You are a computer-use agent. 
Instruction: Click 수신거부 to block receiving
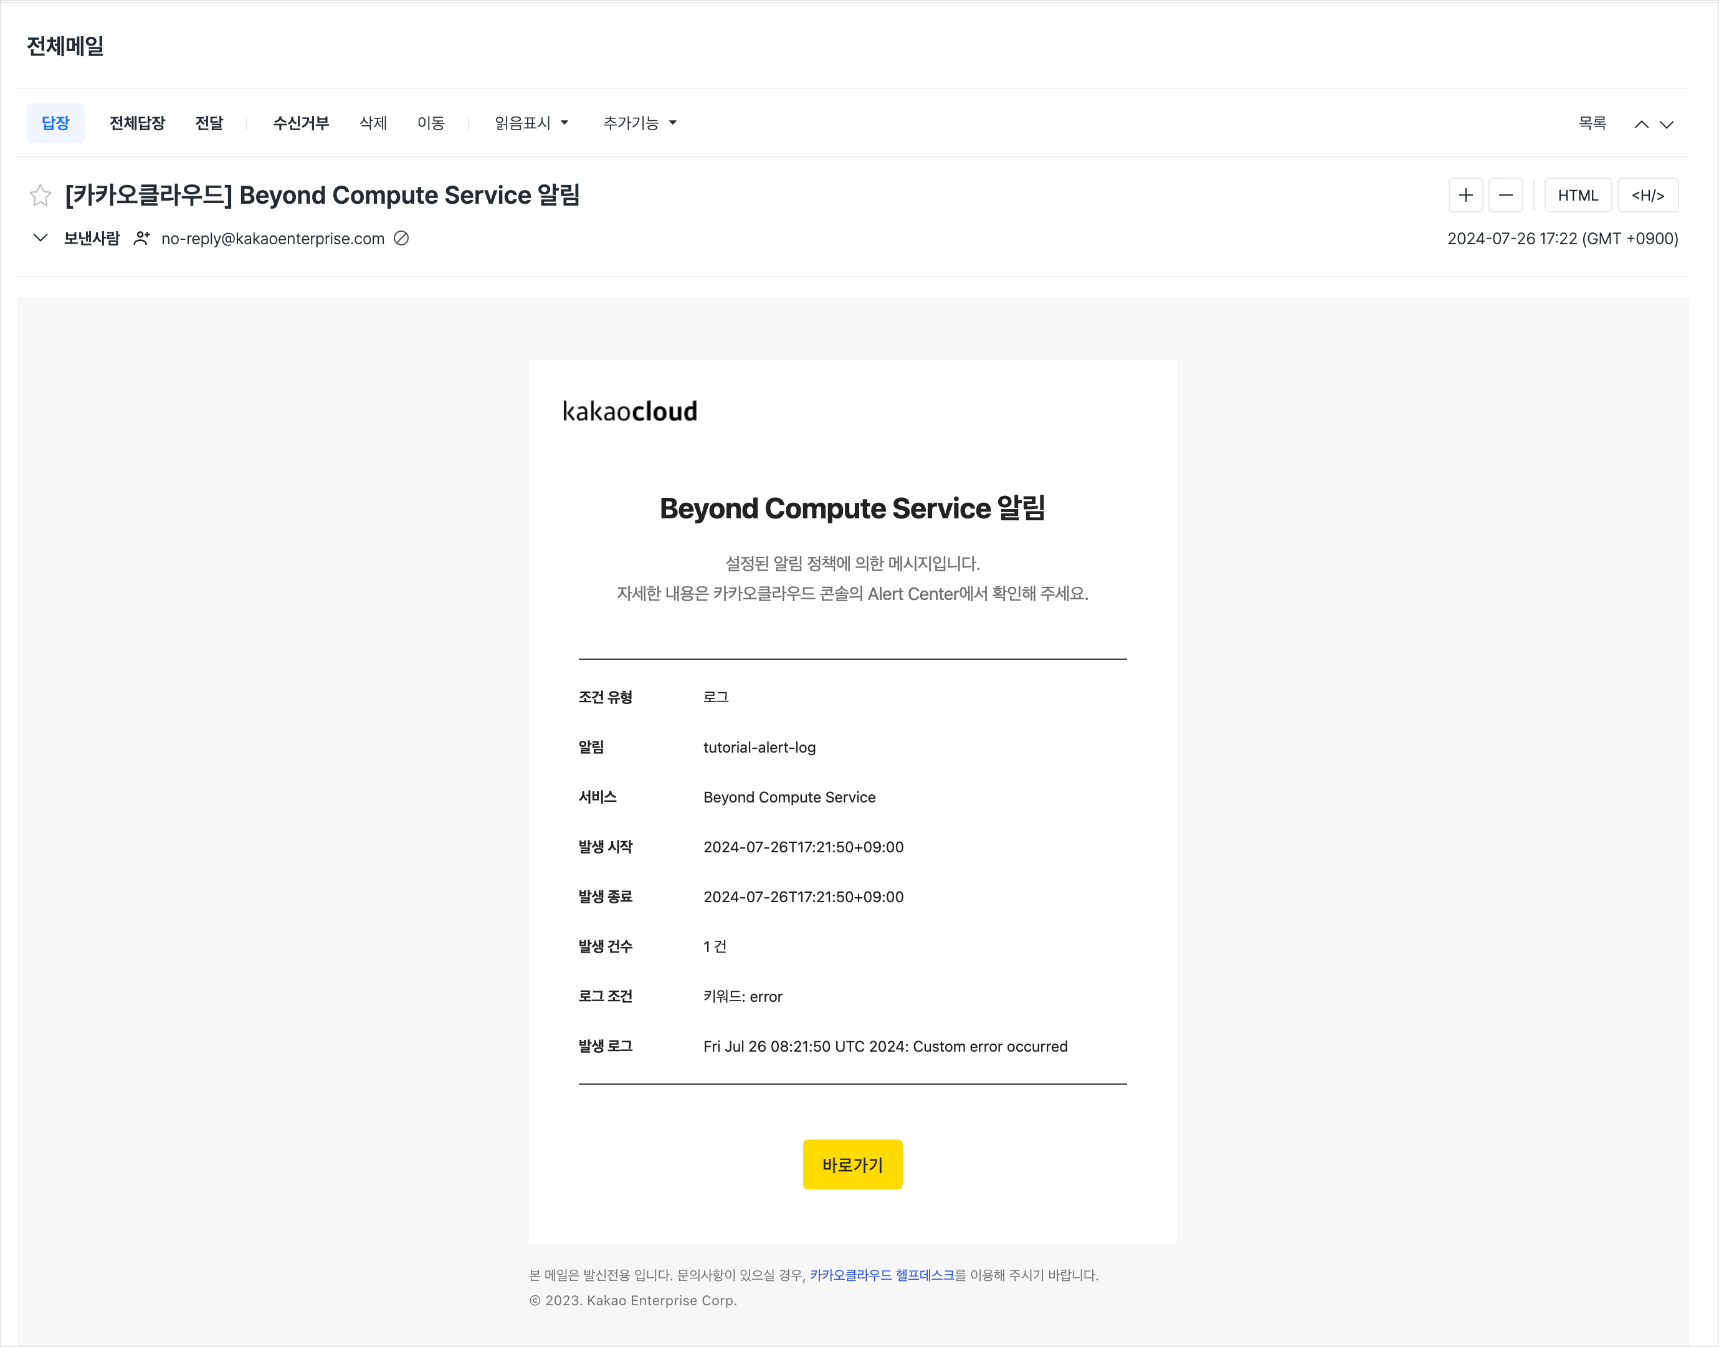301,123
